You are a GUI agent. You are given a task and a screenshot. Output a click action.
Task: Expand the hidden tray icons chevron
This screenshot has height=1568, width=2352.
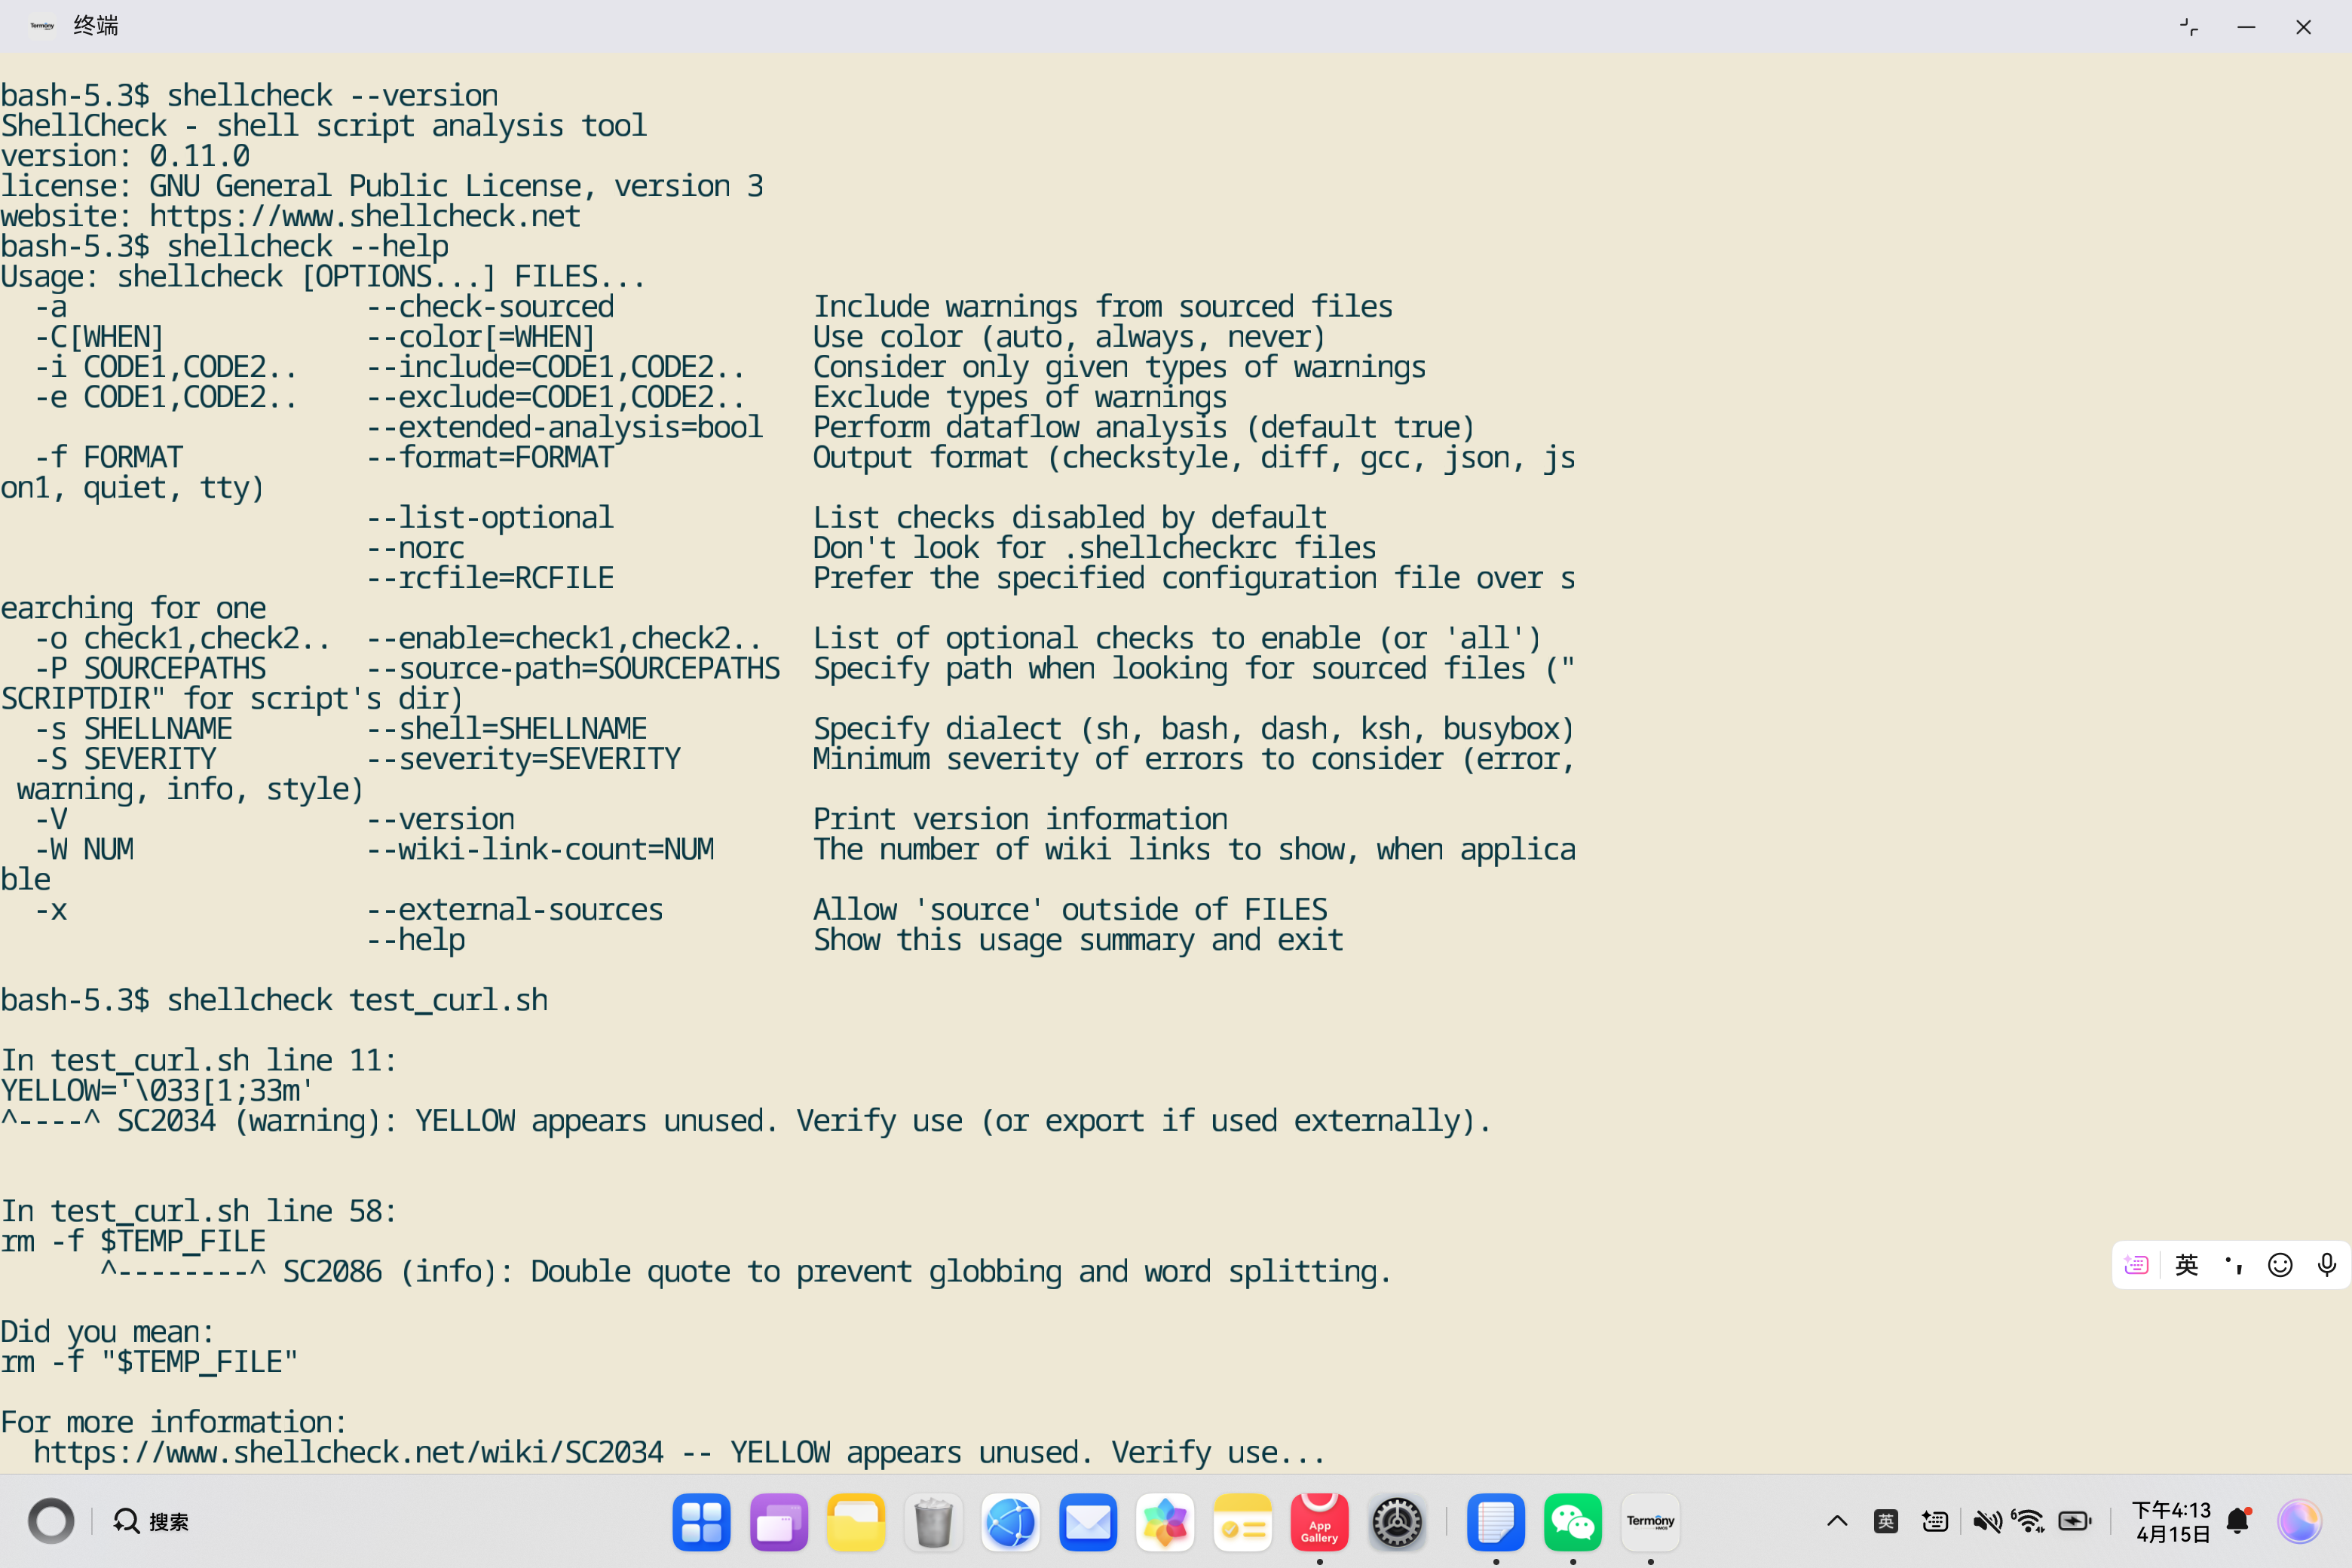click(x=1837, y=1521)
